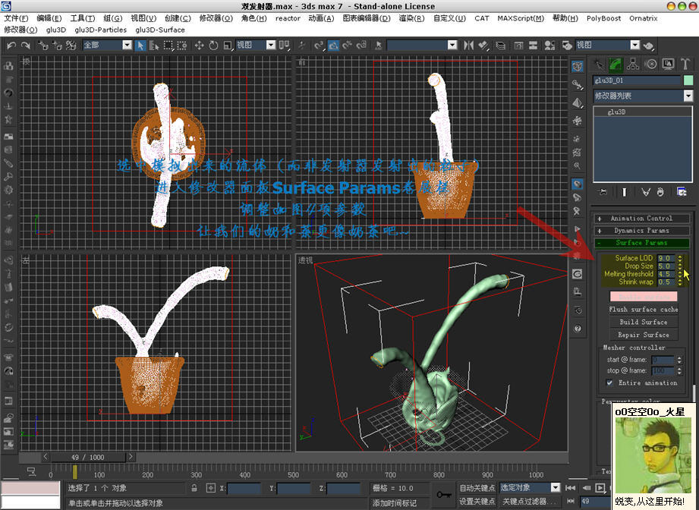Activate the Select and Move tool

pyautogui.click(x=200, y=45)
